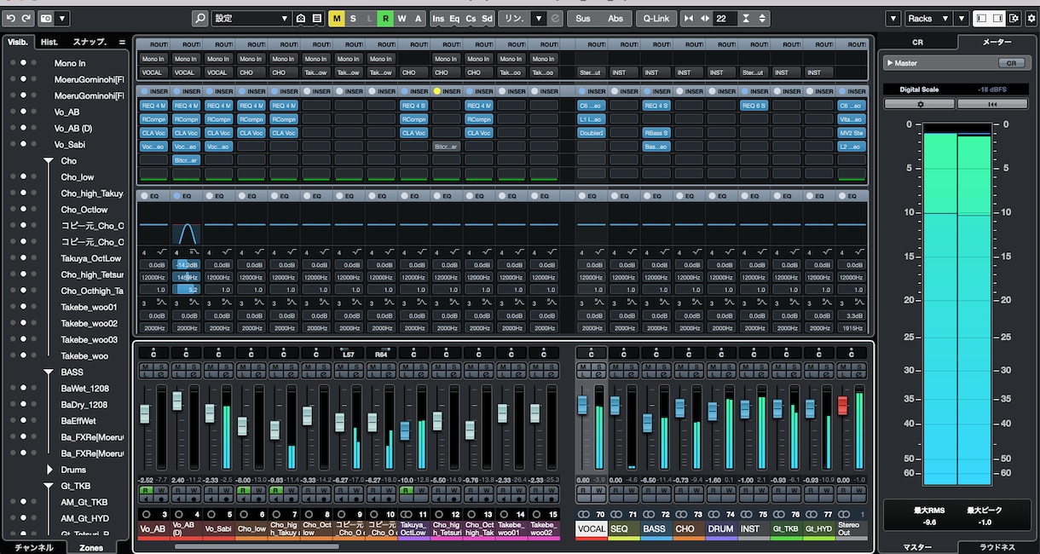Screen dimensions: 1040x554
Task: Expand the Drums folder in the visibility list
Action: point(49,470)
